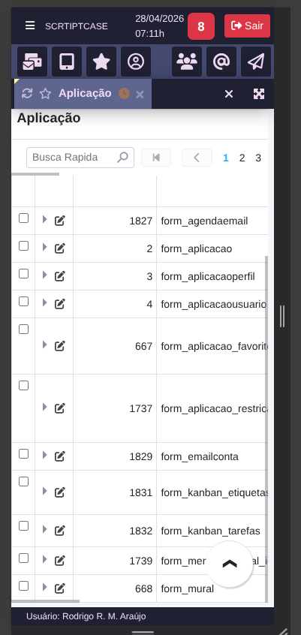Go to page 2 of results

click(x=242, y=158)
